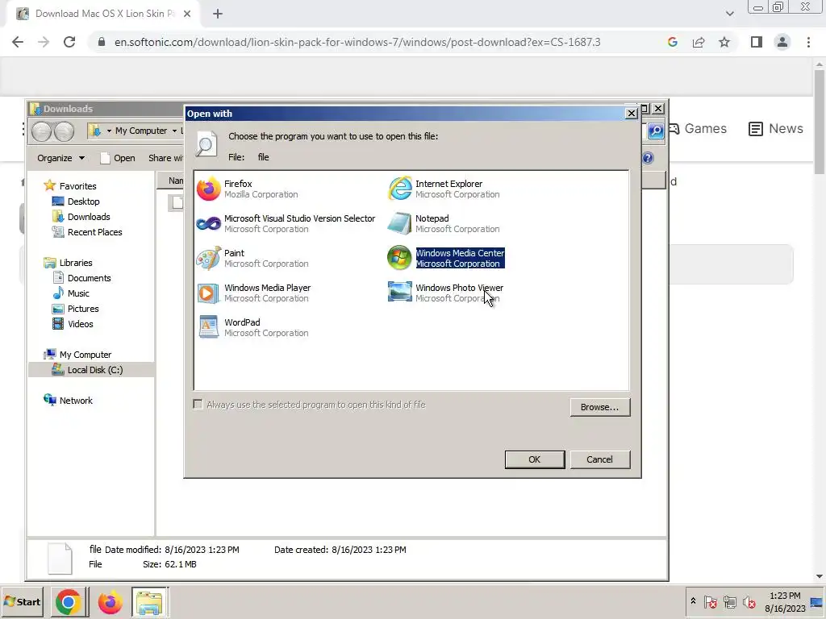Tick 'Always use the selected program' checkbox
Viewport: 826px width, 619px height.
198,405
